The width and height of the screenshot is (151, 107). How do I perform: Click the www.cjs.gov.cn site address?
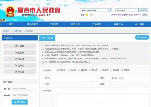(36, 15)
